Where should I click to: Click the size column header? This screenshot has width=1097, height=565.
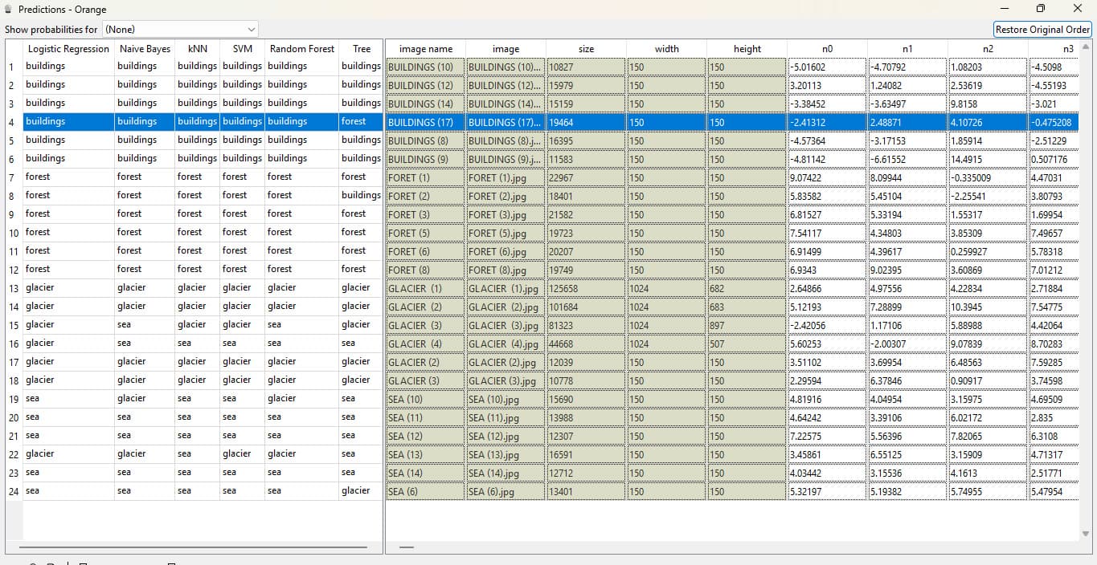[x=587, y=49]
